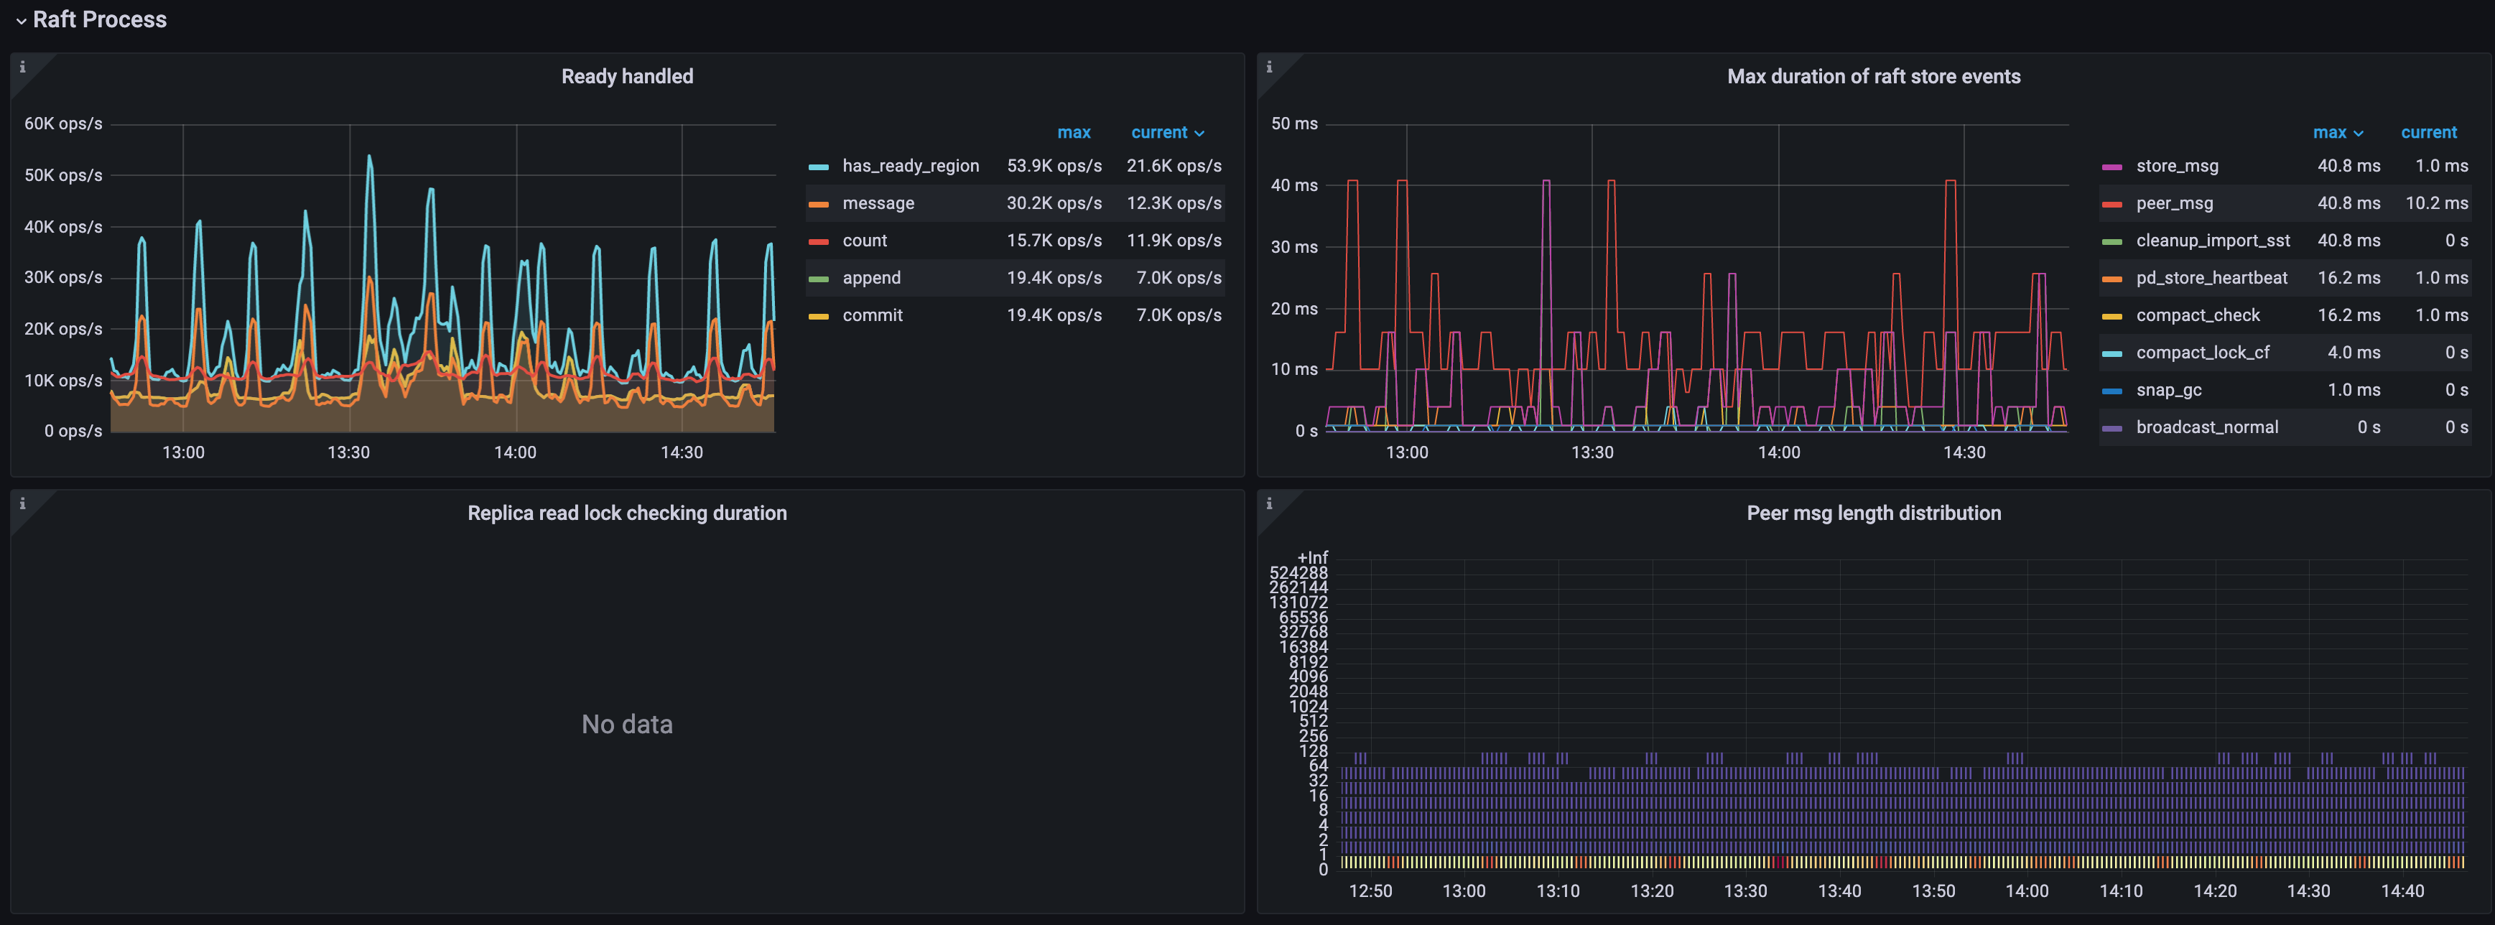Click the store_msg legend color marker
Screen dimensions: 2495x925
pyautogui.click(x=2112, y=166)
